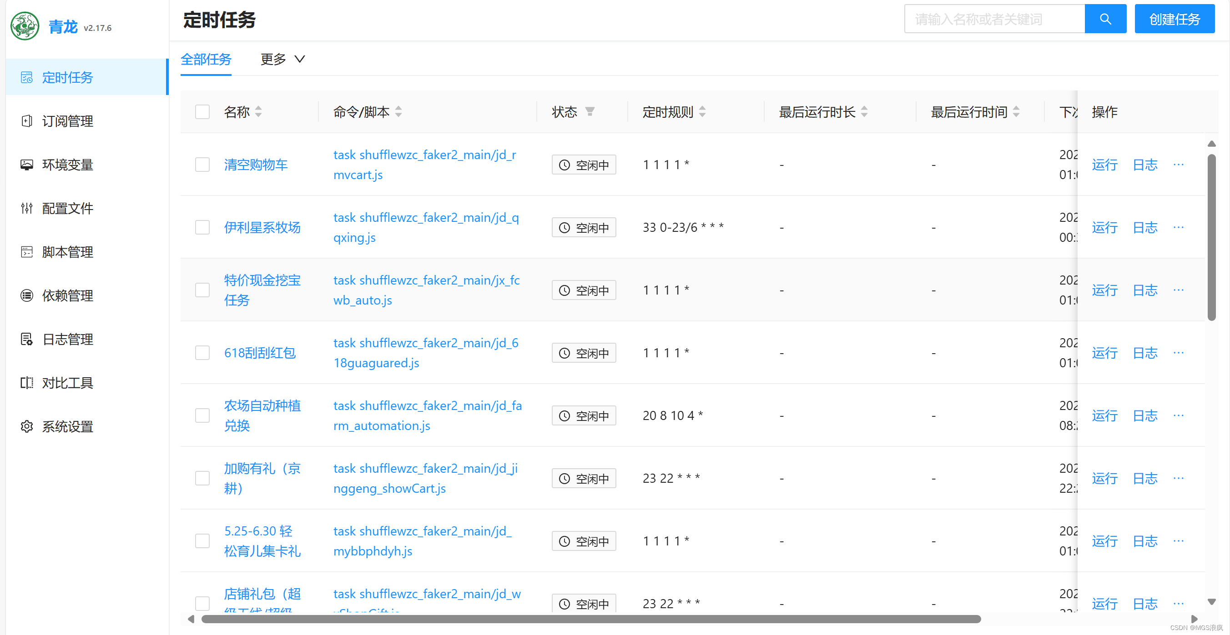Image resolution: width=1230 pixels, height=635 pixels.
Task: Open 系统设置 gear icon
Action: [x=27, y=426]
